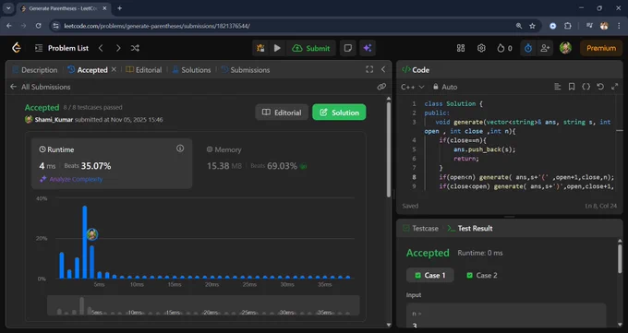Submit the solution
The height and width of the screenshot is (333, 628).
(x=311, y=48)
